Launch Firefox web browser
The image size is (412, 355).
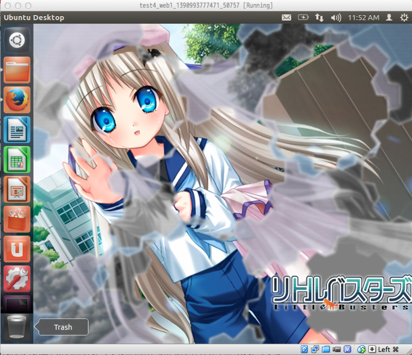(17, 100)
